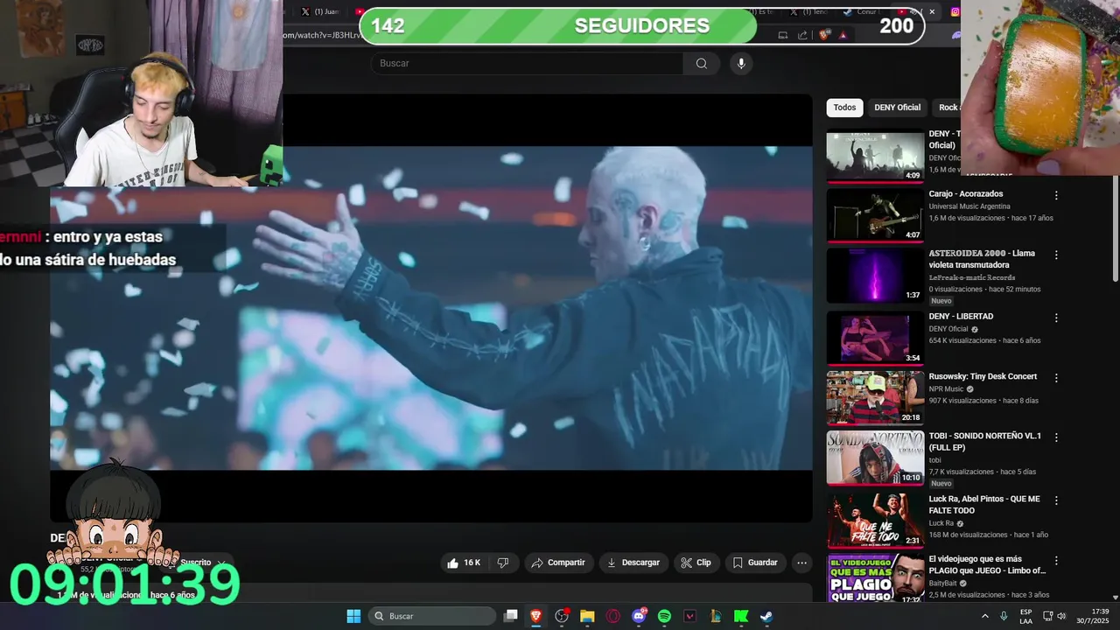1120x630 pixels.
Task: Go to Universal Music Argentina channel
Action: (x=969, y=206)
